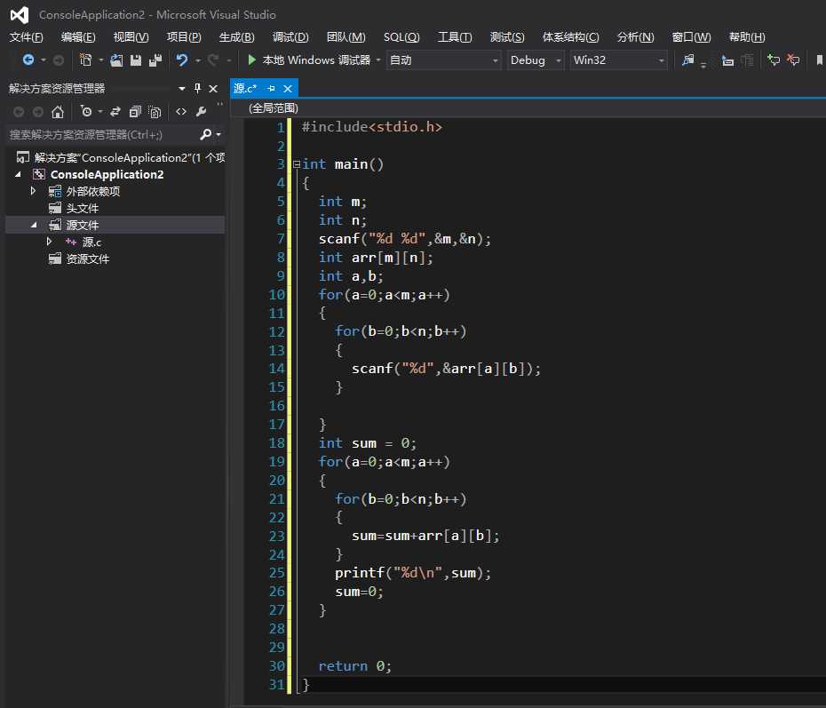Click Solution Explorer greyed forward arrow
This screenshot has width=826, height=708.
pos(38,112)
